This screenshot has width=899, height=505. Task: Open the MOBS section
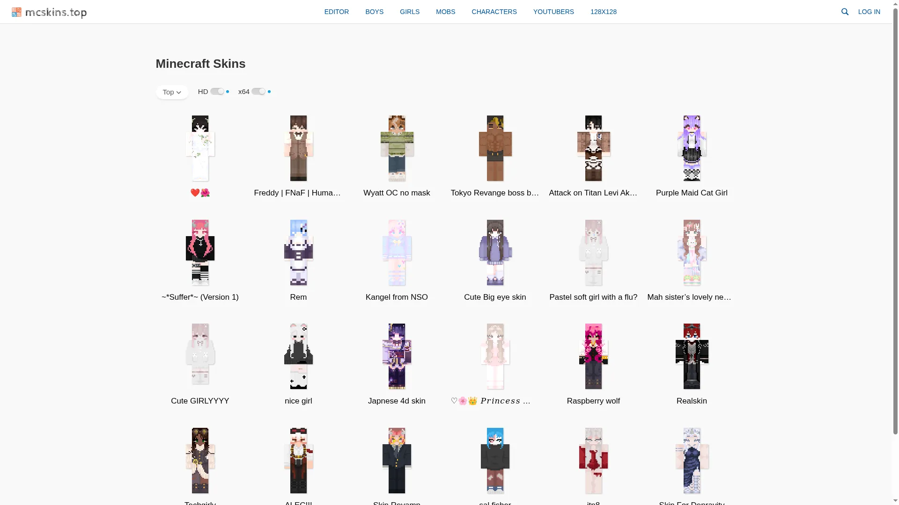(x=445, y=12)
